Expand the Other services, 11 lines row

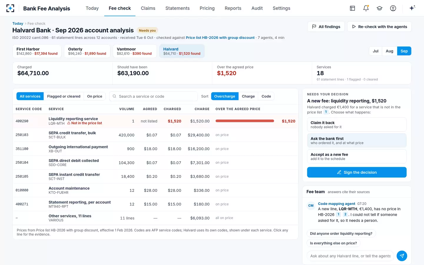155,218
